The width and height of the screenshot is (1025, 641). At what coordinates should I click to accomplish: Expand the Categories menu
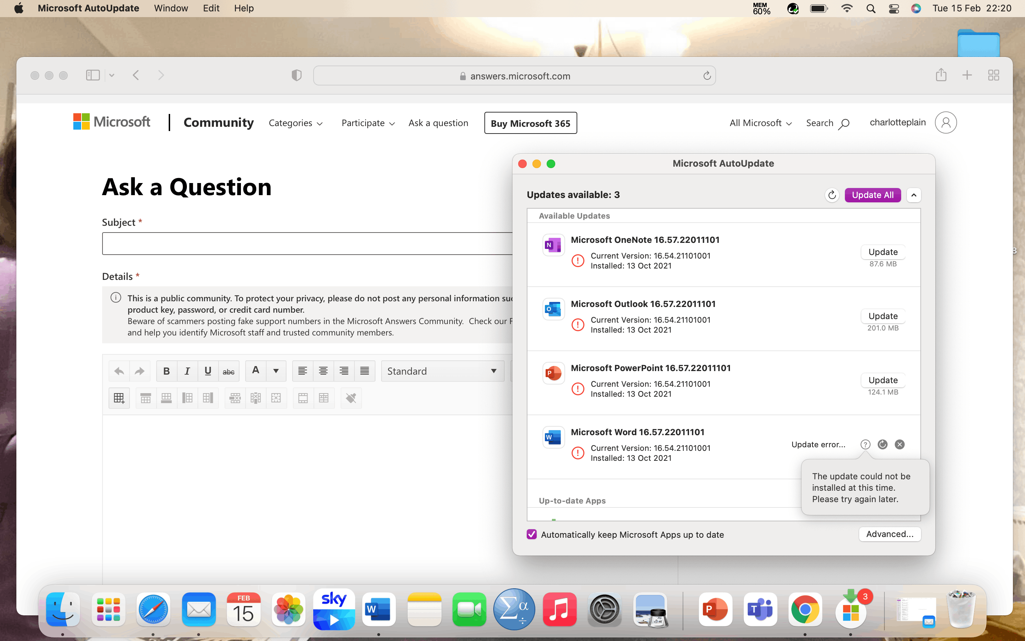[x=295, y=123]
